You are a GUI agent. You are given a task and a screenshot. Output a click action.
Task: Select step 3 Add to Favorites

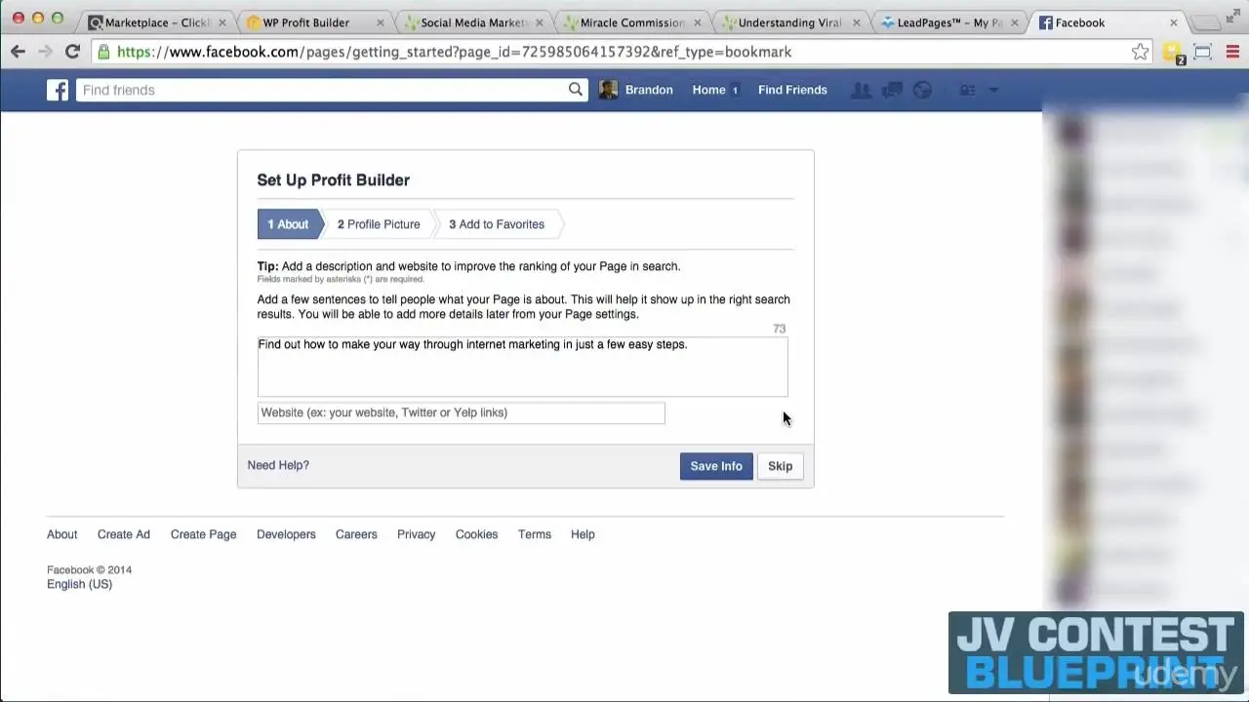point(497,224)
